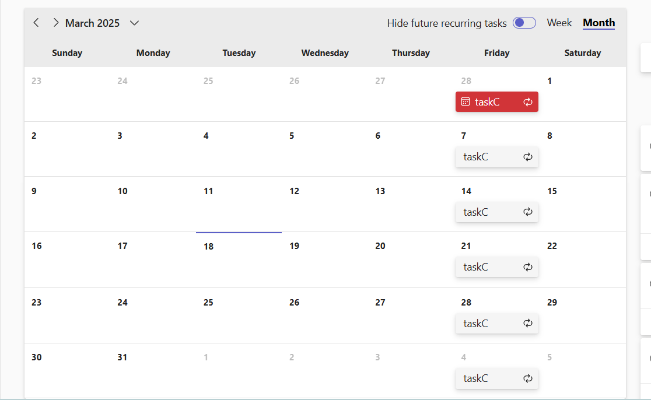Click the Wednesday column header

(325, 53)
